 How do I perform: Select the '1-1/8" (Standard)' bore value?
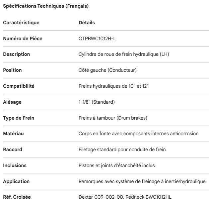pyautogui.click(x=96, y=102)
